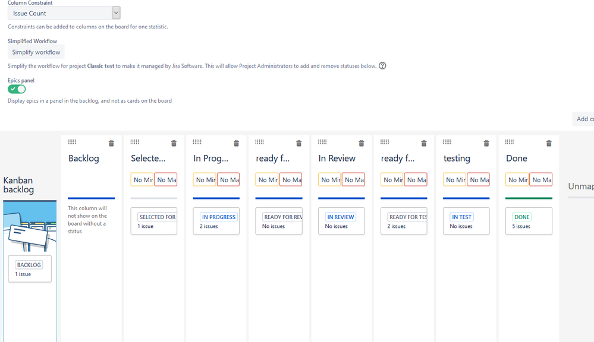Set No Min field in testing column
Image resolution: width=594 pixels, height=342 pixels.
pos(455,180)
